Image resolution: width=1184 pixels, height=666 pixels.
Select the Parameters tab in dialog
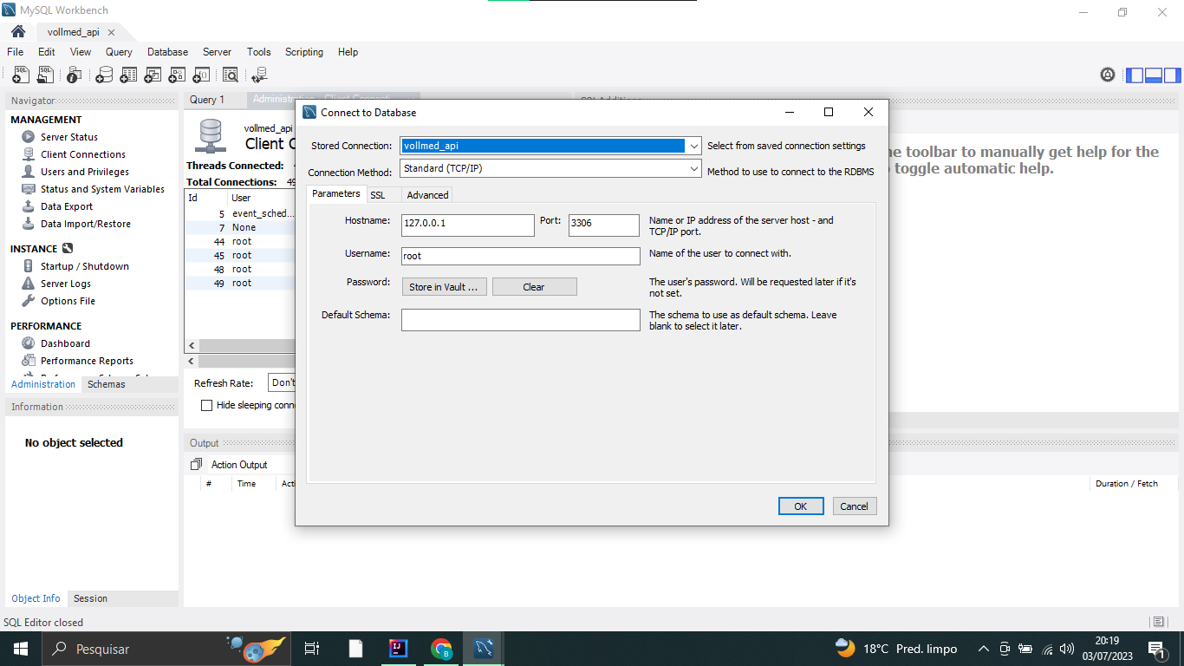point(336,193)
